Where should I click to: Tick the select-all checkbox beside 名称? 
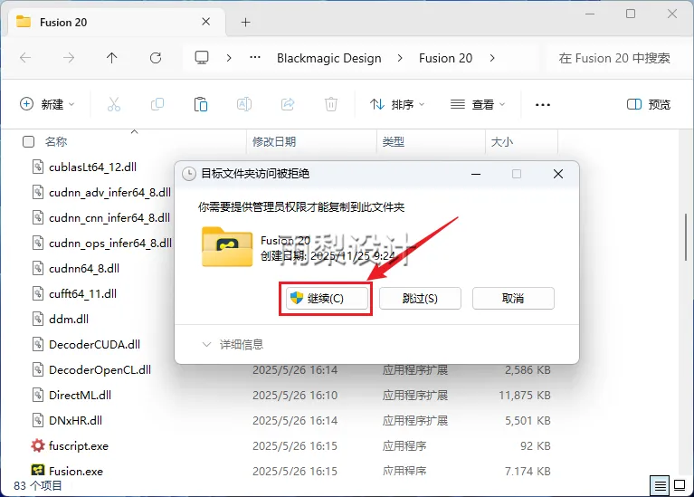click(x=28, y=142)
